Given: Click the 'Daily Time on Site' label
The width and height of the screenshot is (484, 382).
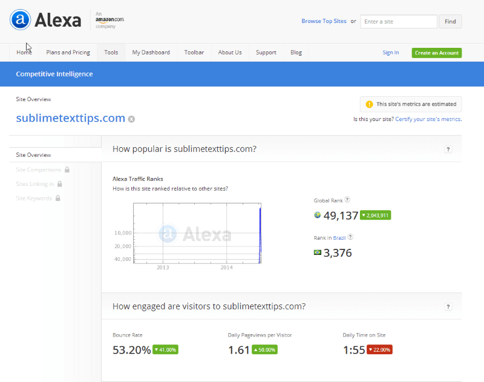Looking at the screenshot, I should click(364, 335).
